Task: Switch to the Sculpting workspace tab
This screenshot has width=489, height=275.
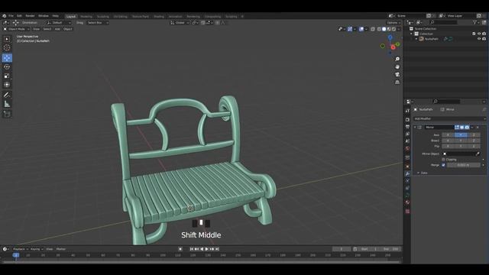Action: tap(103, 17)
